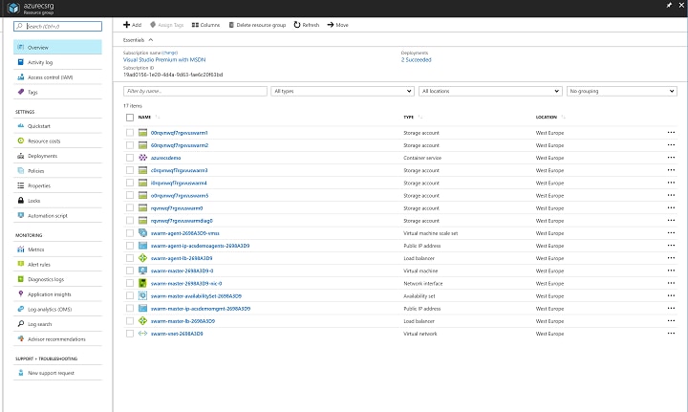The image size is (688, 412).
Task: Open Activity log in the sidebar
Action: click(x=57, y=62)
